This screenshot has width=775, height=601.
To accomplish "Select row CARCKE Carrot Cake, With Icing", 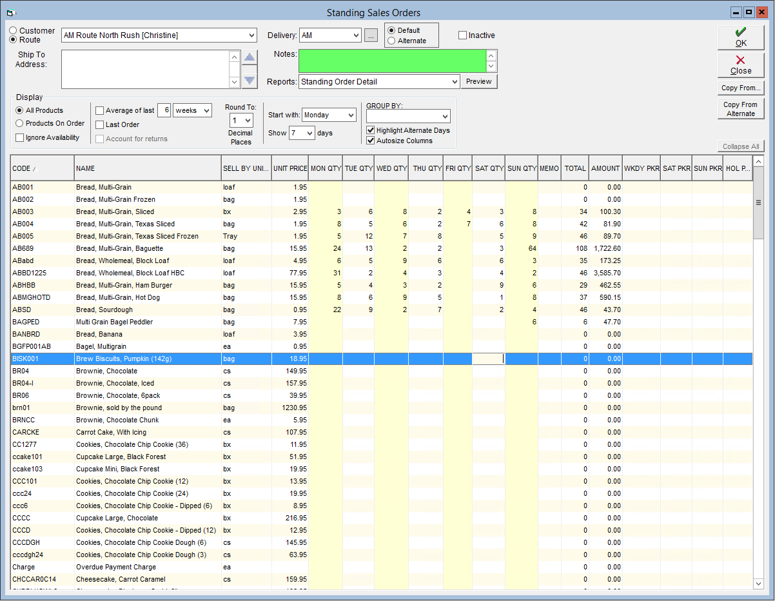I will [381, 432].
